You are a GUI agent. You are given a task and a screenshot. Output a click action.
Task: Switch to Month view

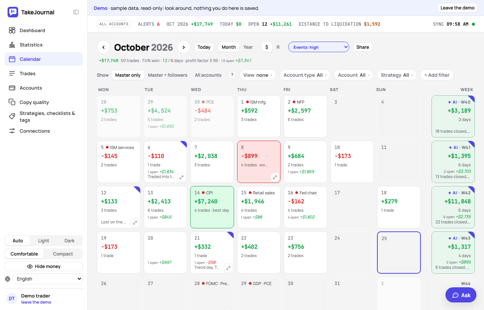[x=229, y=47]
